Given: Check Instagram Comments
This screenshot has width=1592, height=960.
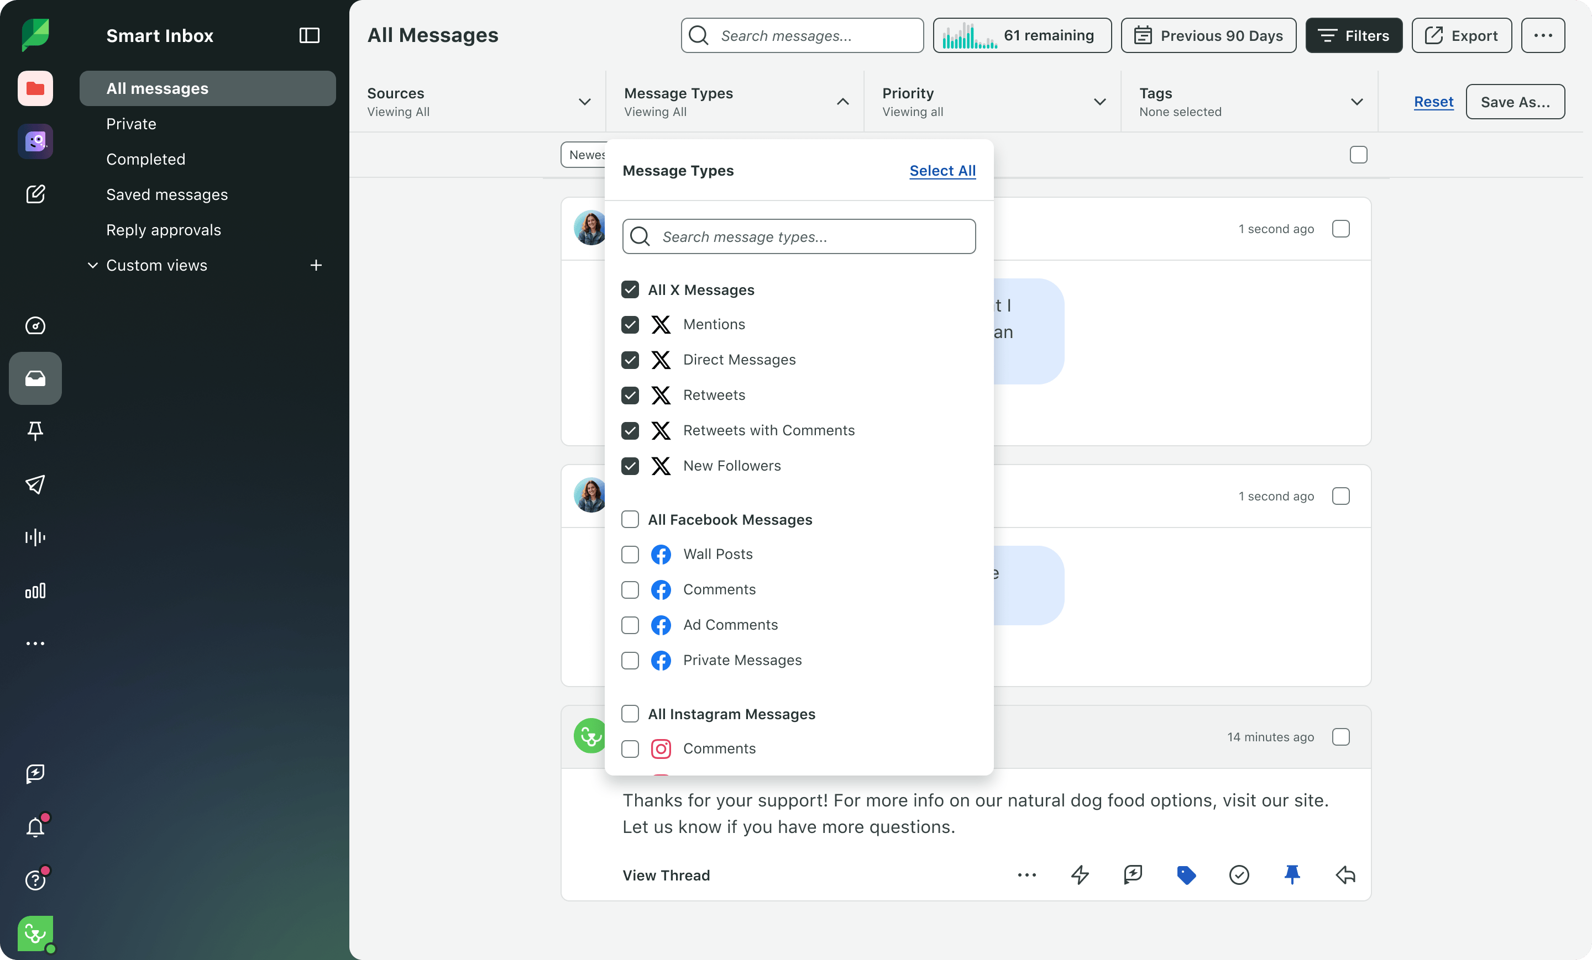Looking at the screenshot, I should 630,749.
